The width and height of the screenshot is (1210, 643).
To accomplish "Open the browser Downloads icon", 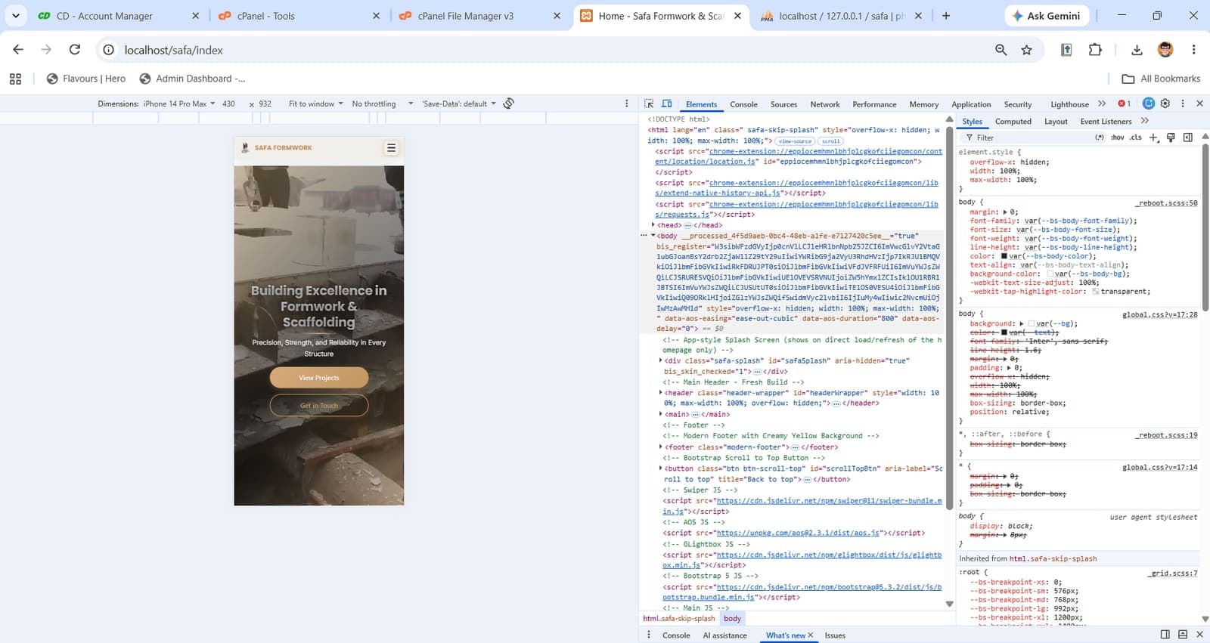I will (x=1137, y=50).
